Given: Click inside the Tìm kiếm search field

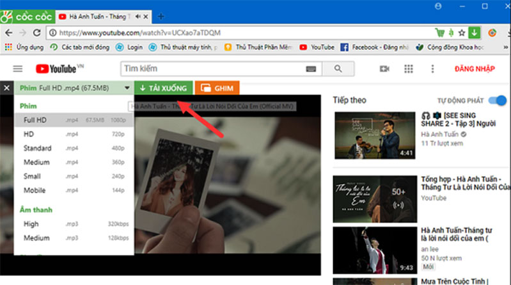Looking at the screenshot, I should 211,69.
